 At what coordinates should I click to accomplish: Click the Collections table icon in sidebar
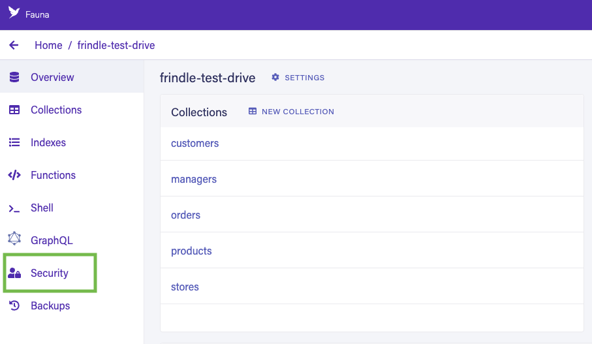click(x=14, y=110)
